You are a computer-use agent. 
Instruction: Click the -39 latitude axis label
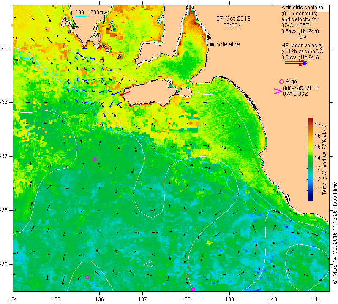pyautogui.click(x=4, y=264)
